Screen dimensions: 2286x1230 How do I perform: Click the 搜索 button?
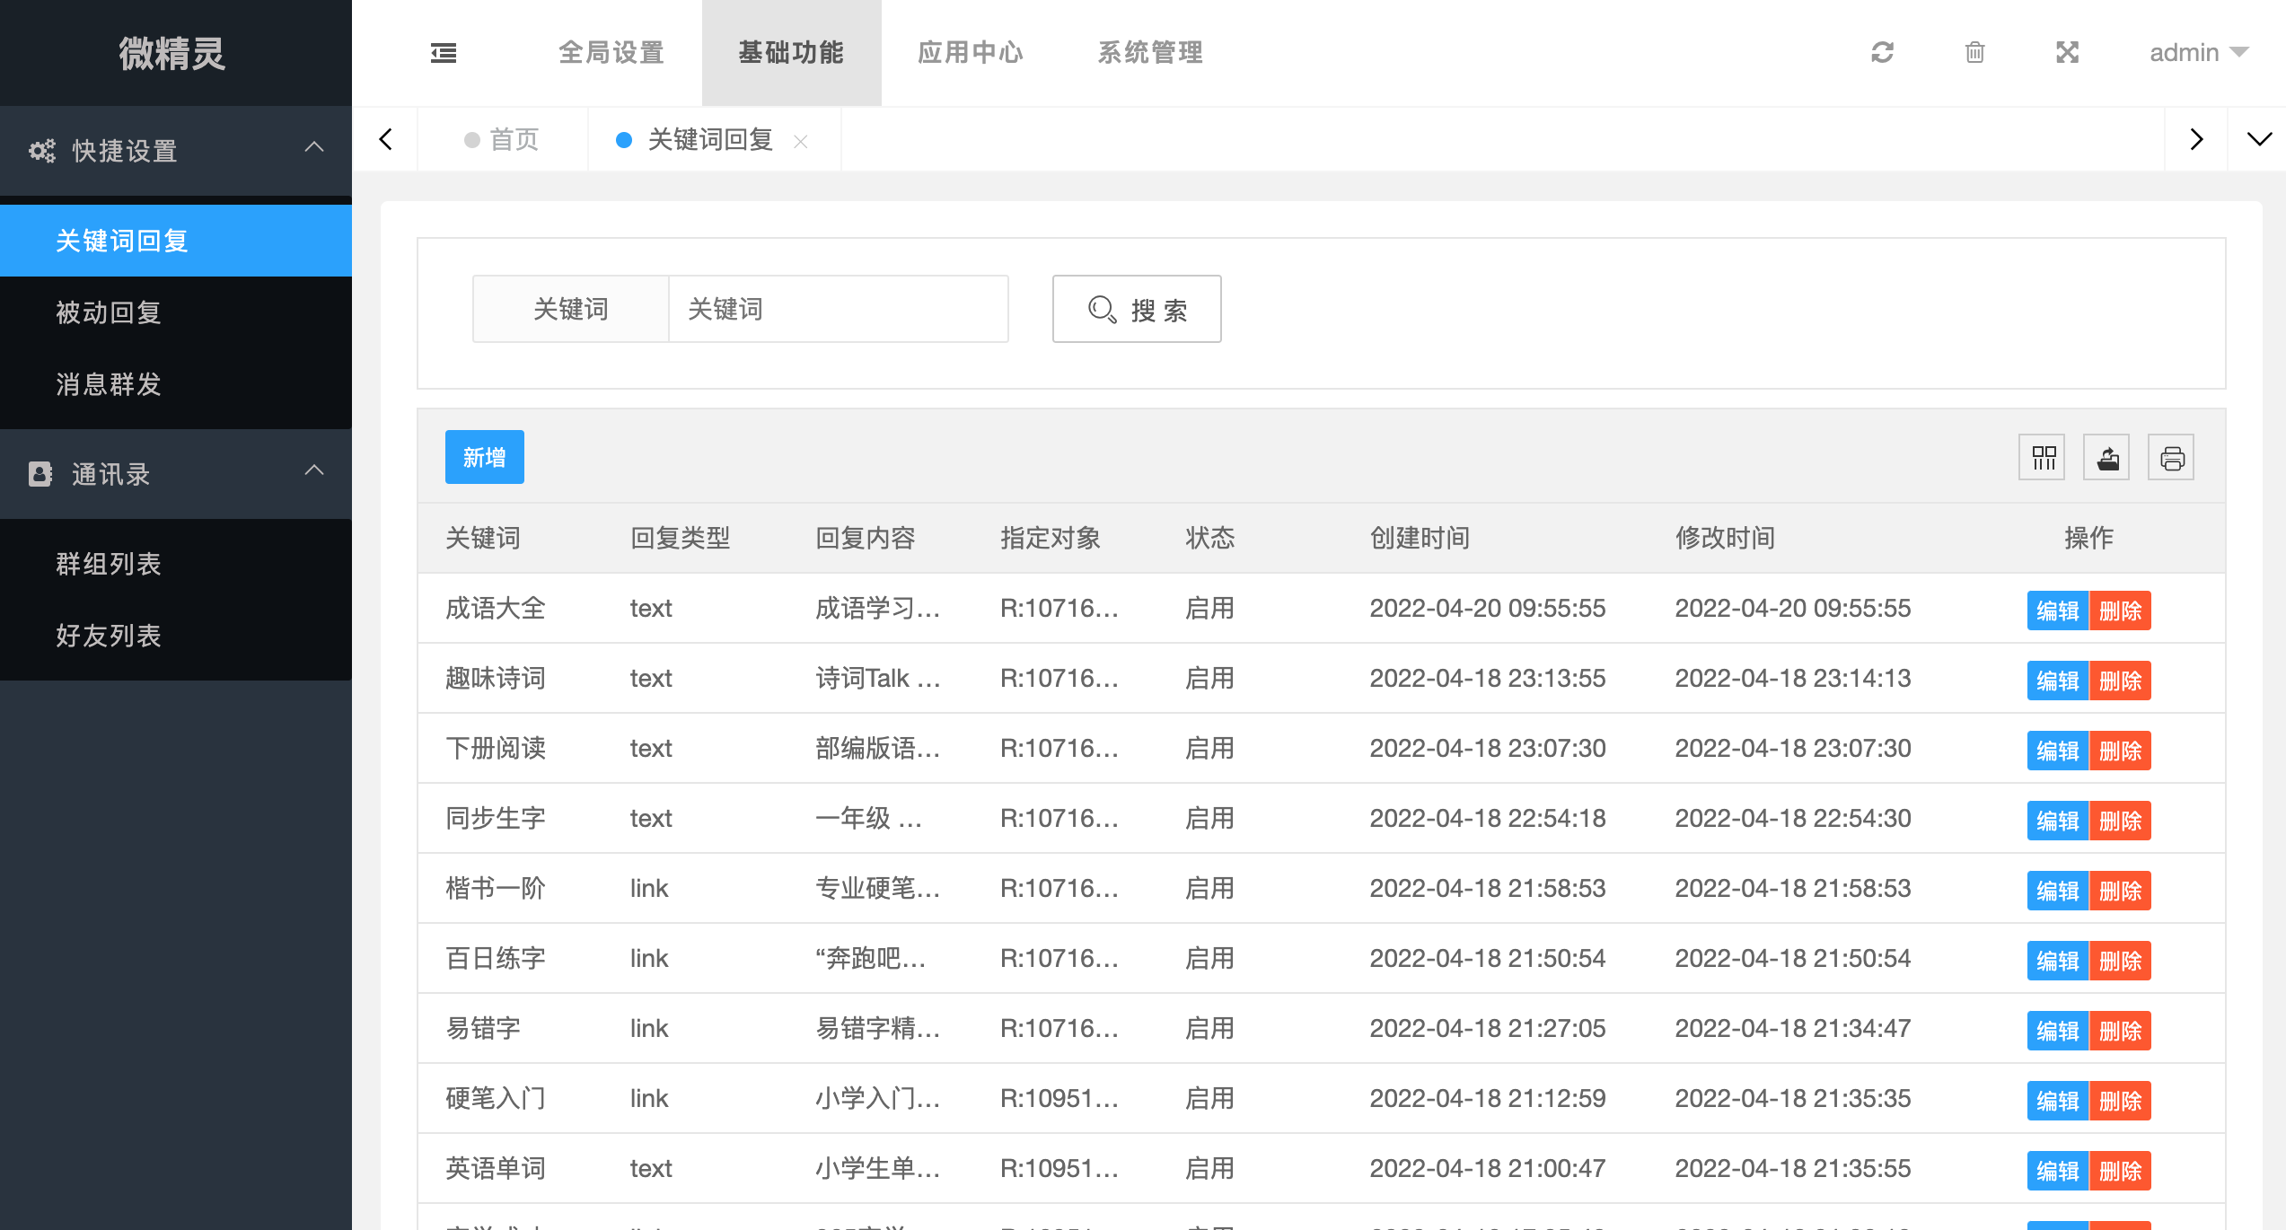tap(1137, 310)
